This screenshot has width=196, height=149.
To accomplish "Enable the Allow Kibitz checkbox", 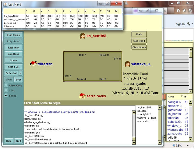I will pos(6,85).
